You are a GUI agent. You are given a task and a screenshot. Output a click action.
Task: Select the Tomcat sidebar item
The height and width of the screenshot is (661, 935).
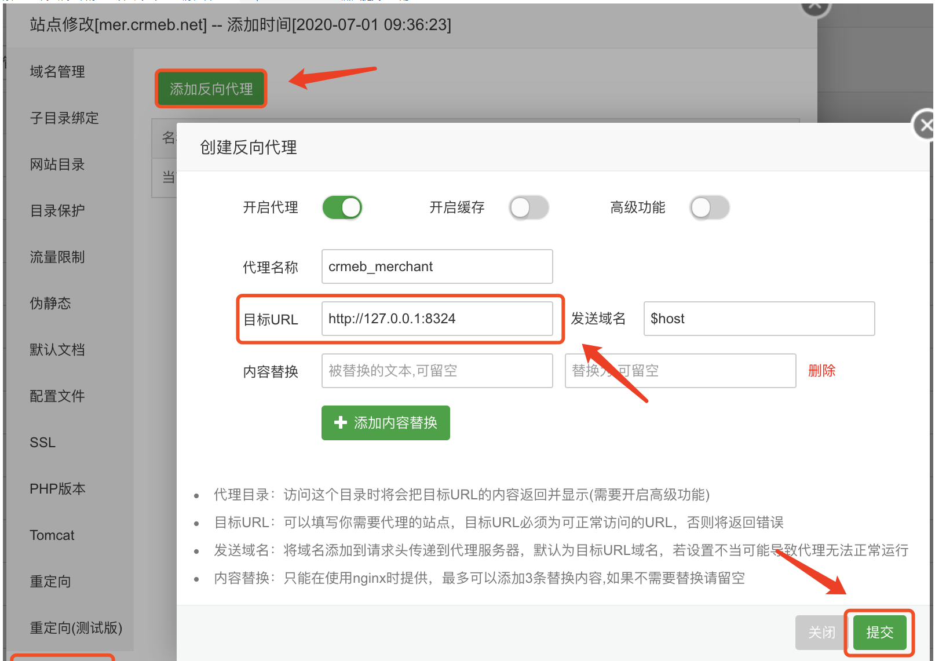[x=52, y=535]
